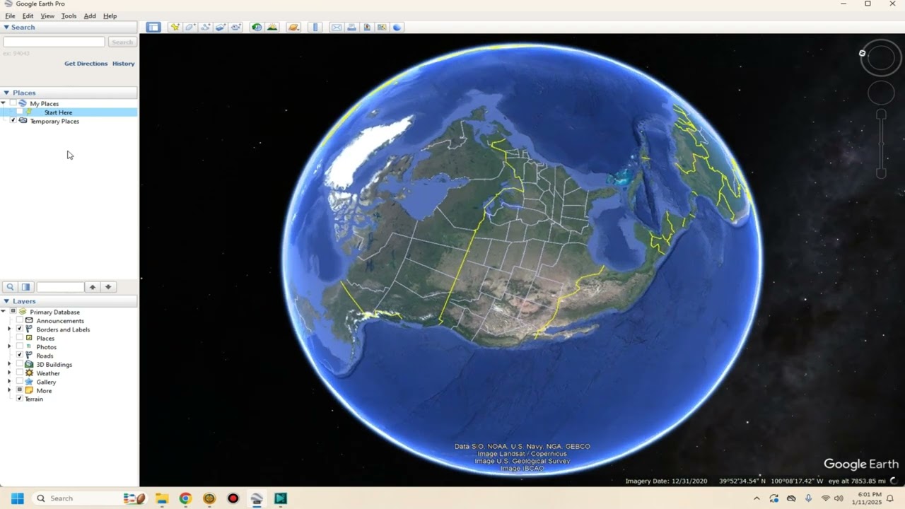The image size is (905, 509).
Task: Move selected place up with arrow
Action: (92, 287)
